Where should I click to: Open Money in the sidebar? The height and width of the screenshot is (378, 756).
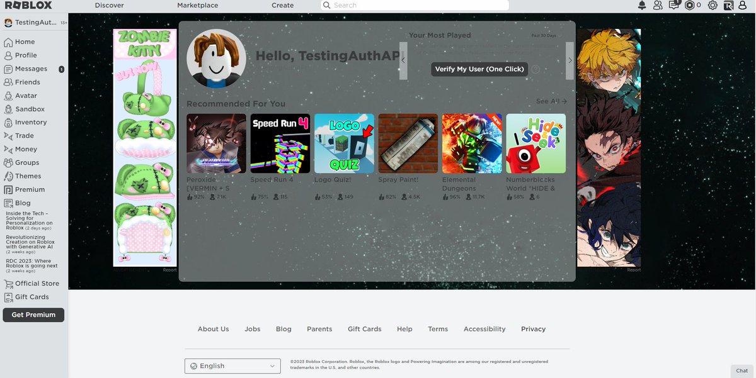pos(21,150)
